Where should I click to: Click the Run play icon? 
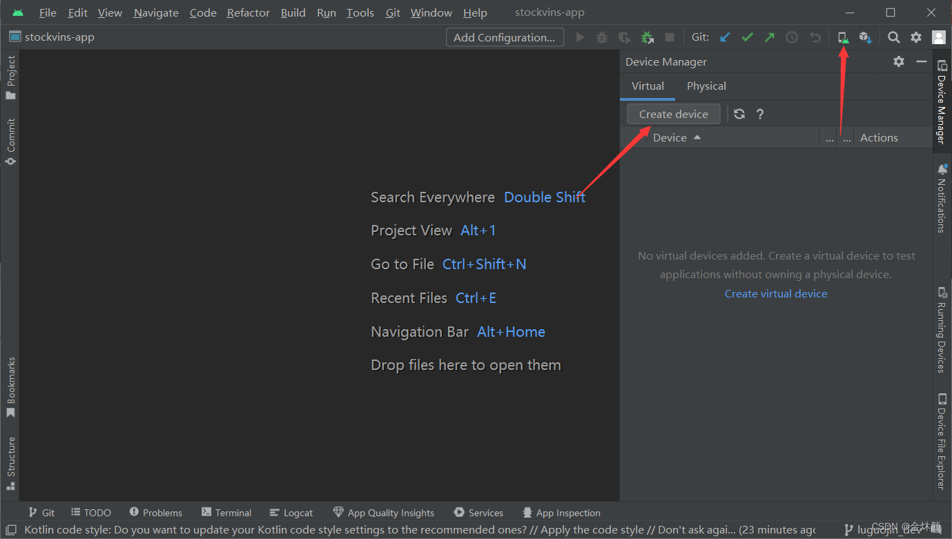[580, 37]
